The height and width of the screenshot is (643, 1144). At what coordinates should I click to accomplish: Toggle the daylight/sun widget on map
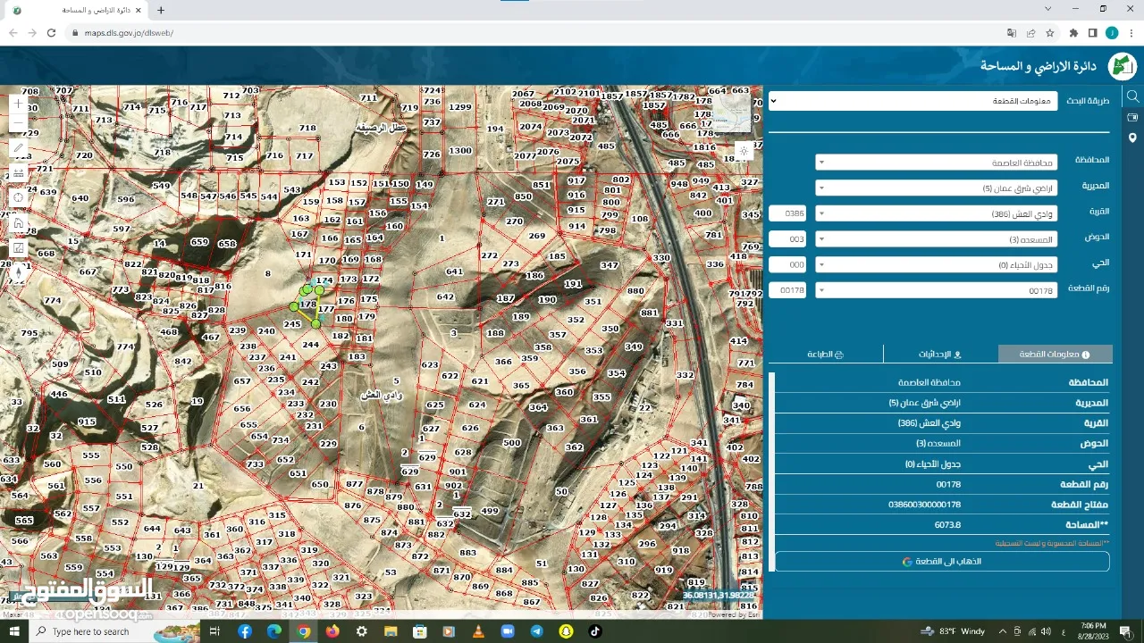744,152
